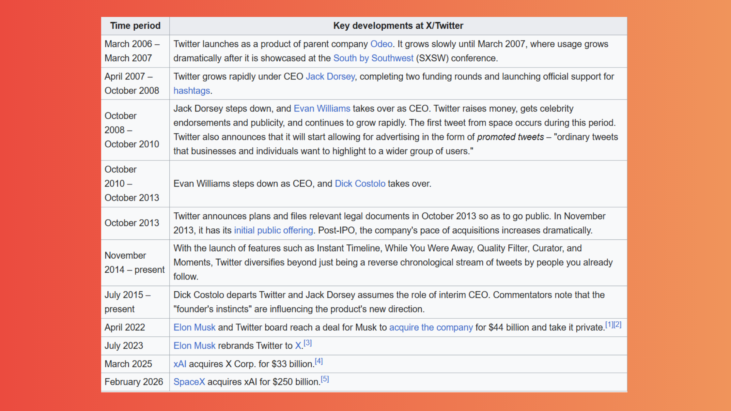Visit the Dick Costolo link
731x411 pixels.
[x=360, y=184]
